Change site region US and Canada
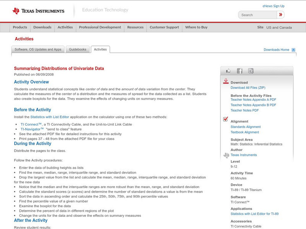306x229 pixels. [279, 28]
